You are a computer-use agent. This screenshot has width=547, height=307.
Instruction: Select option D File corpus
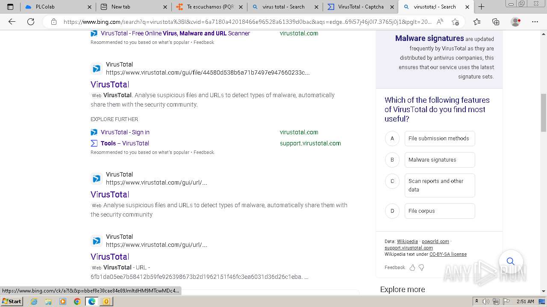pos(440,211)
